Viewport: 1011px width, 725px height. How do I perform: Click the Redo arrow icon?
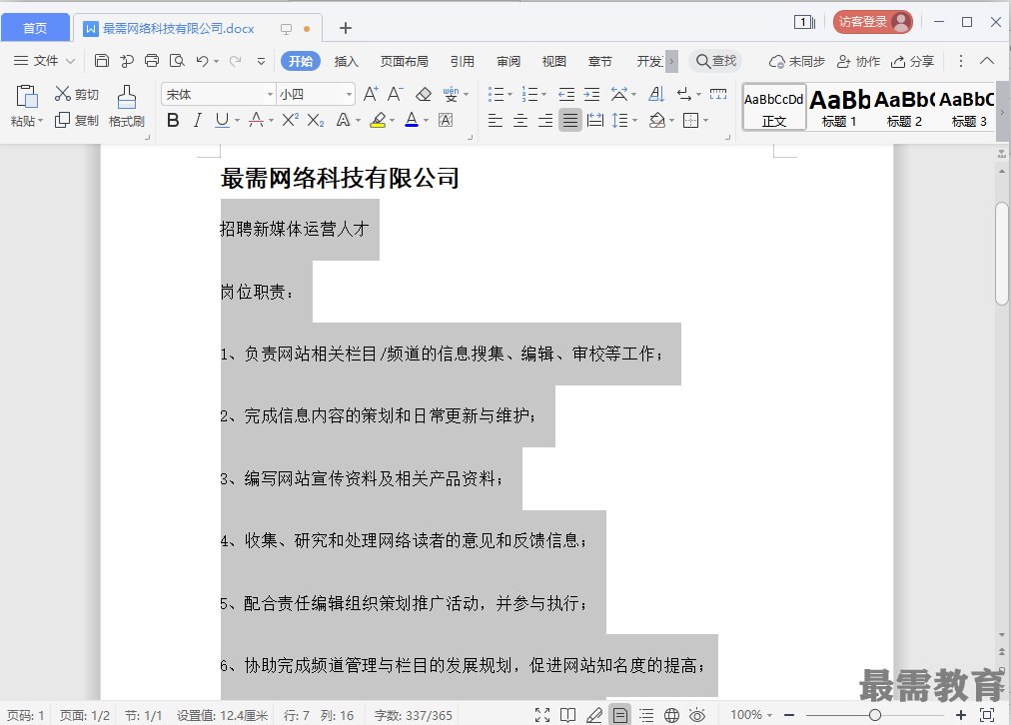point(236,61)
